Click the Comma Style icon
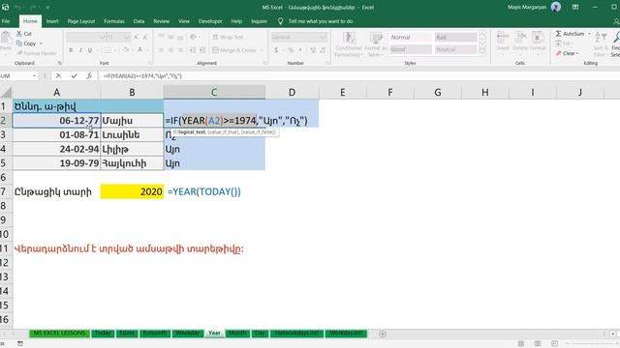 click(300, 50)
